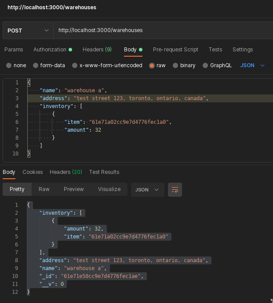The image size is (273, 303).
Task: Select the response Body tab
Action: point(9,172)
